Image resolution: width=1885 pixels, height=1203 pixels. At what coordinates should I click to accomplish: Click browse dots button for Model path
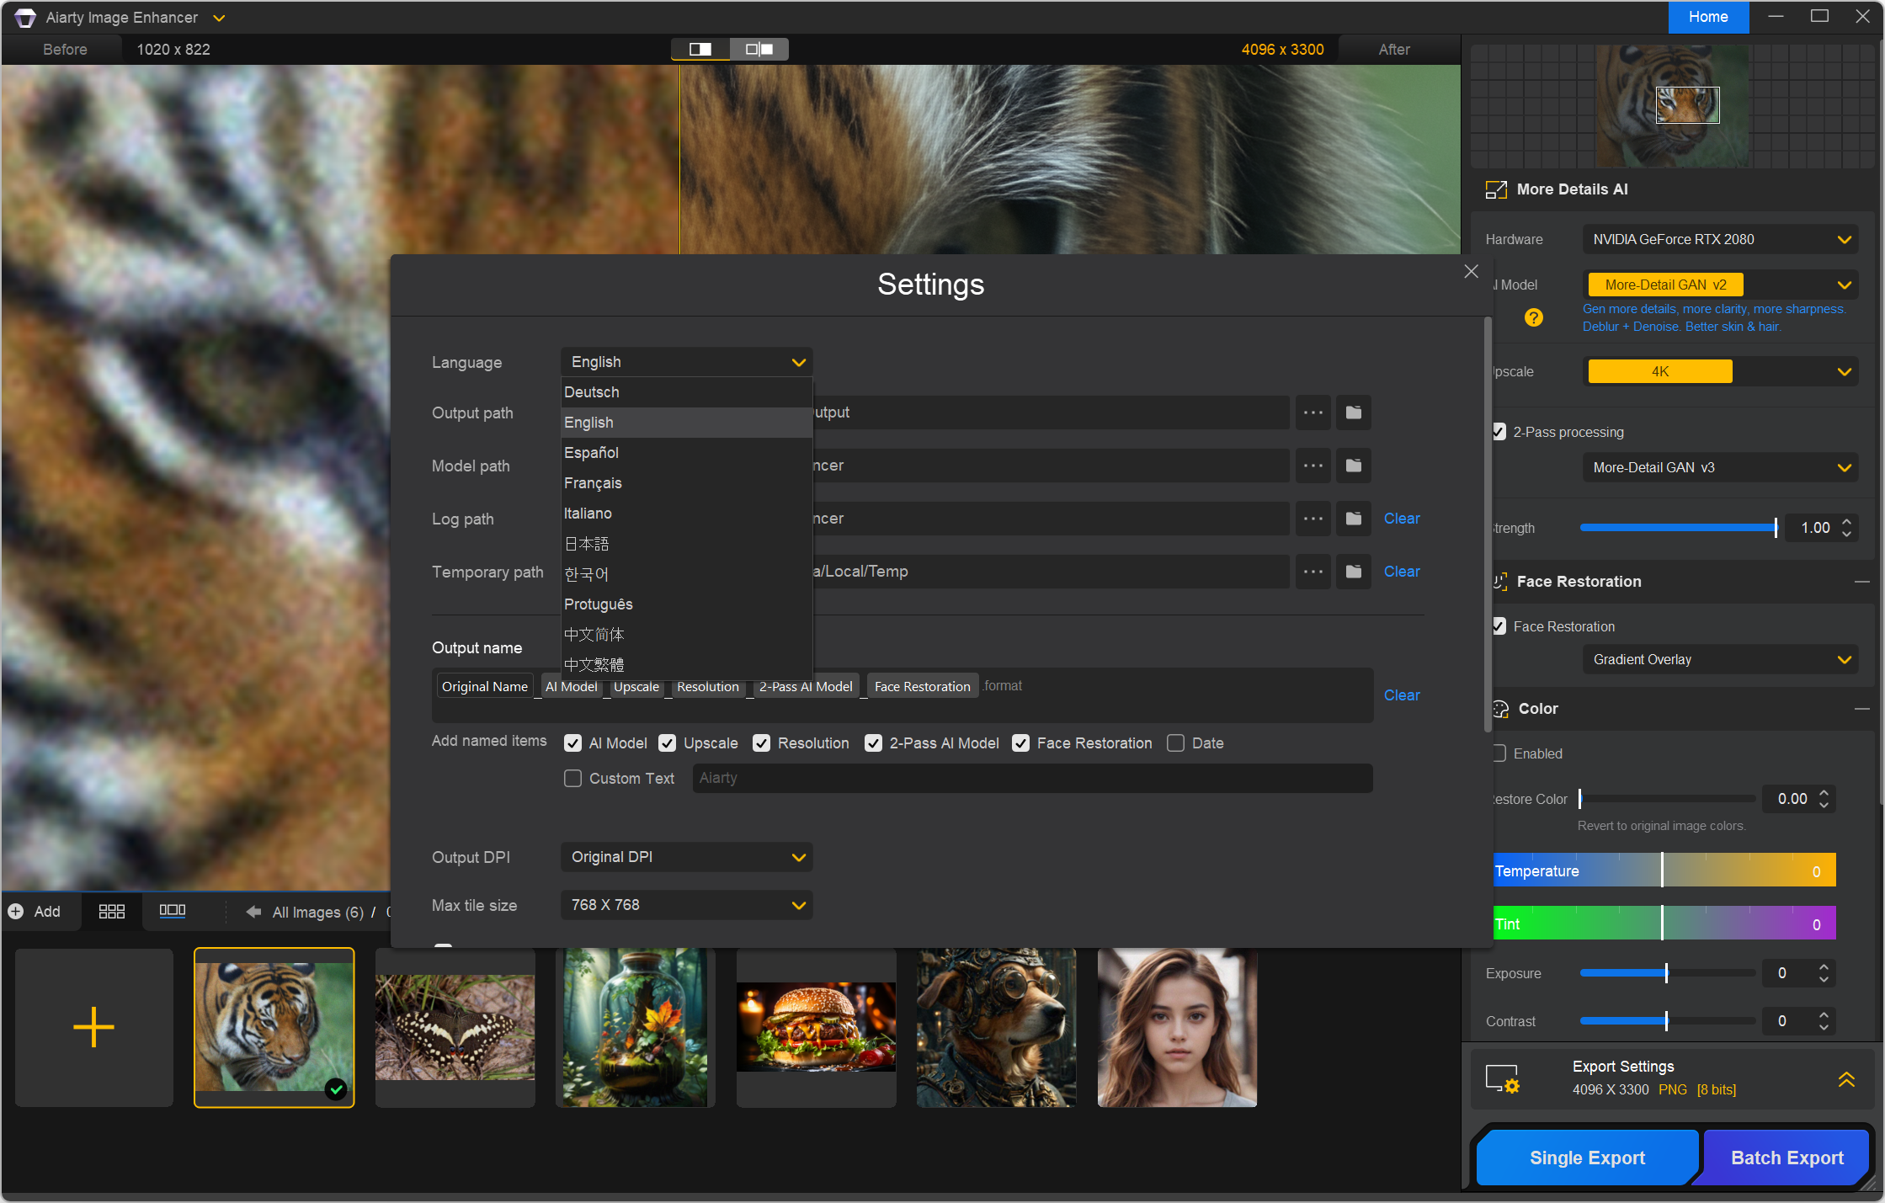pos(1313,466)
